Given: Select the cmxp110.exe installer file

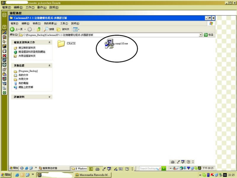Looking at the screenshot, I should click(116, 44).
